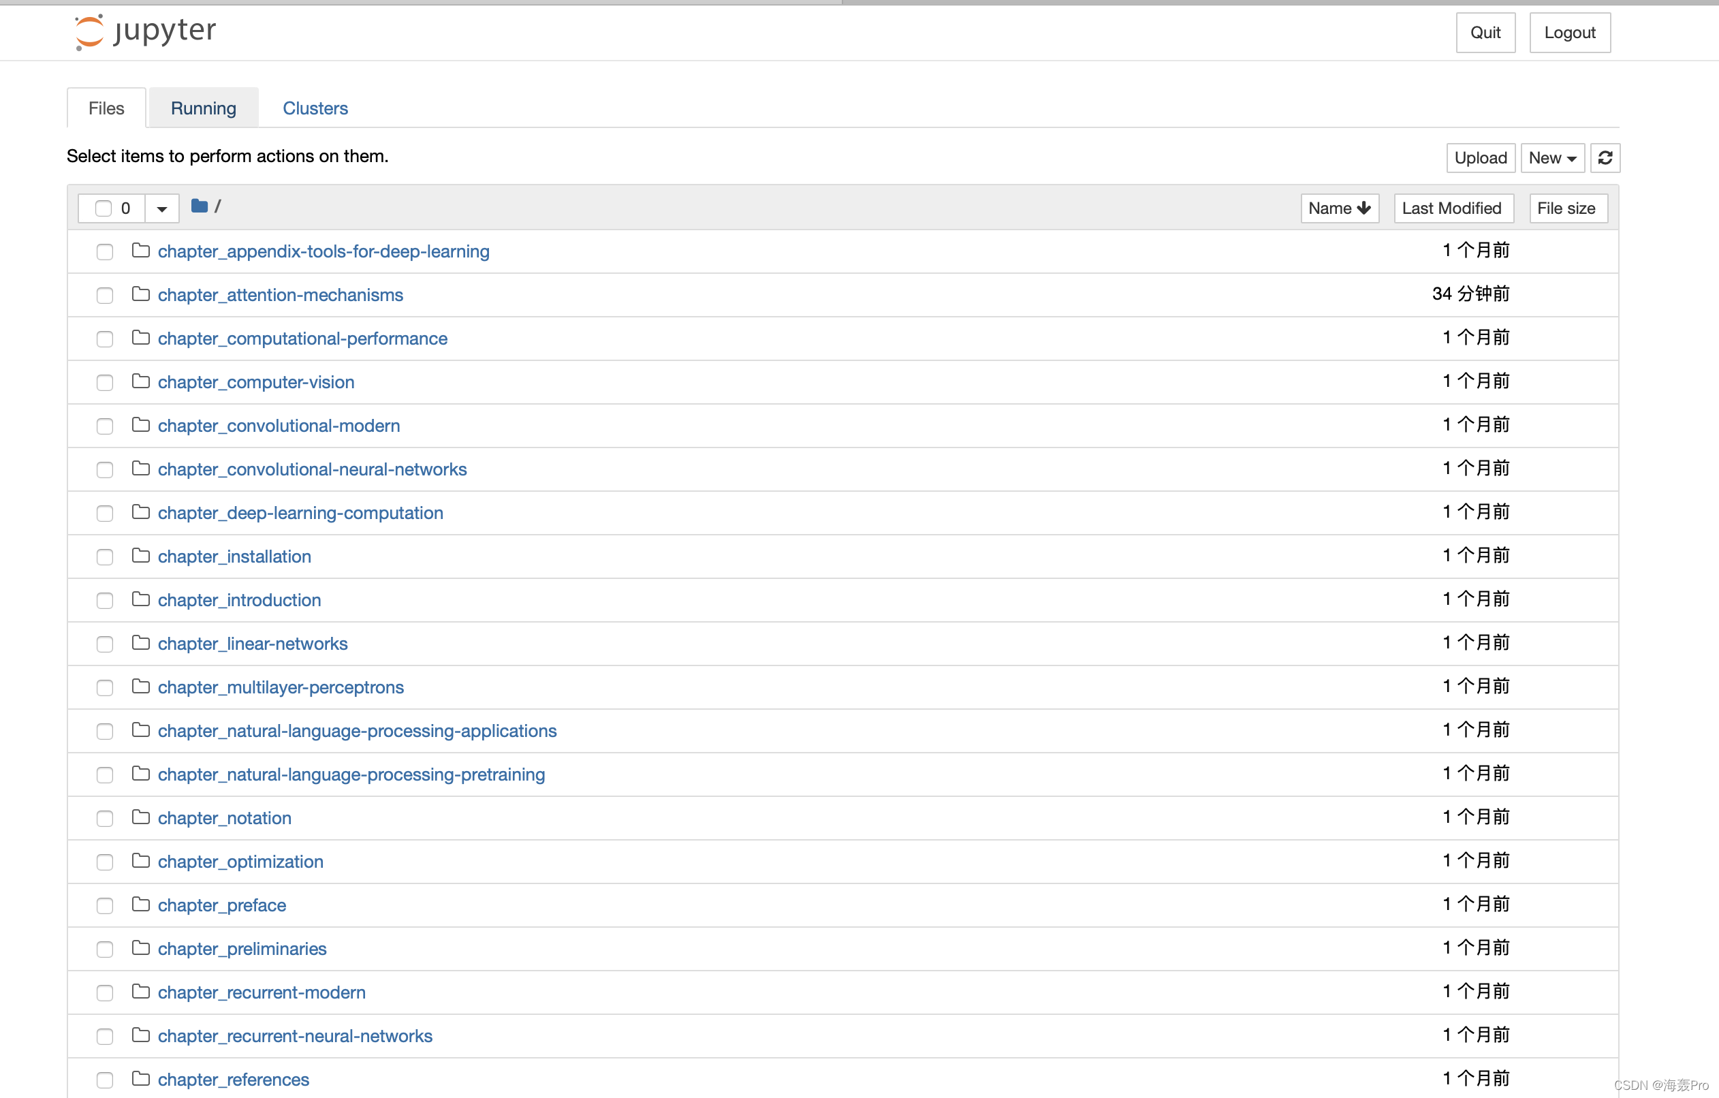Click folder icon beside chapter_references
Screen dimensions: 1719x1098
[140, 1078]
